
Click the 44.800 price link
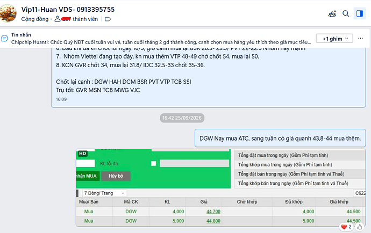[213, 221]
